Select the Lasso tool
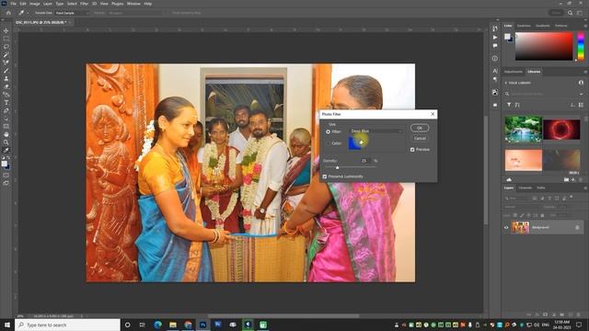 [x=6, y=47]
